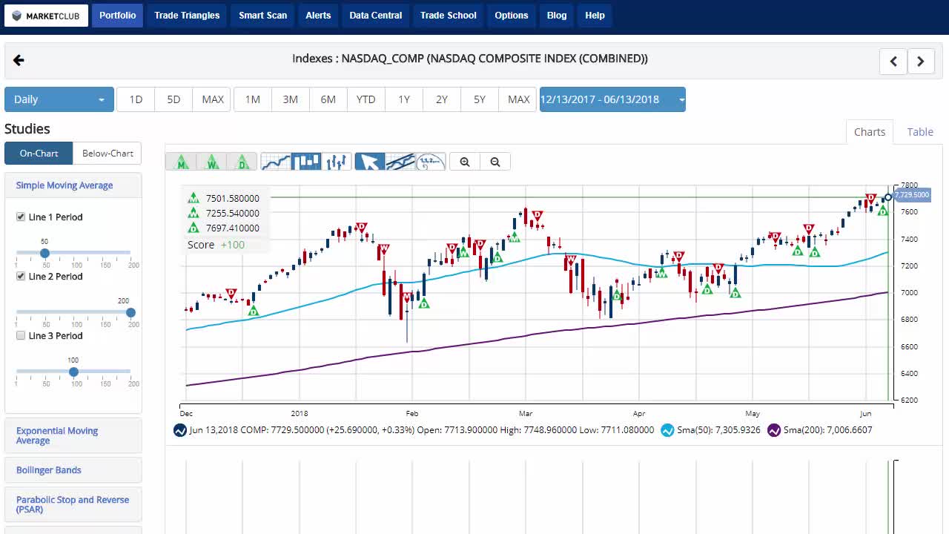Click the Sma(50) legend icon
Viewport: 949px width, 534px height.
pyautogui.click(x=667, y=430)
